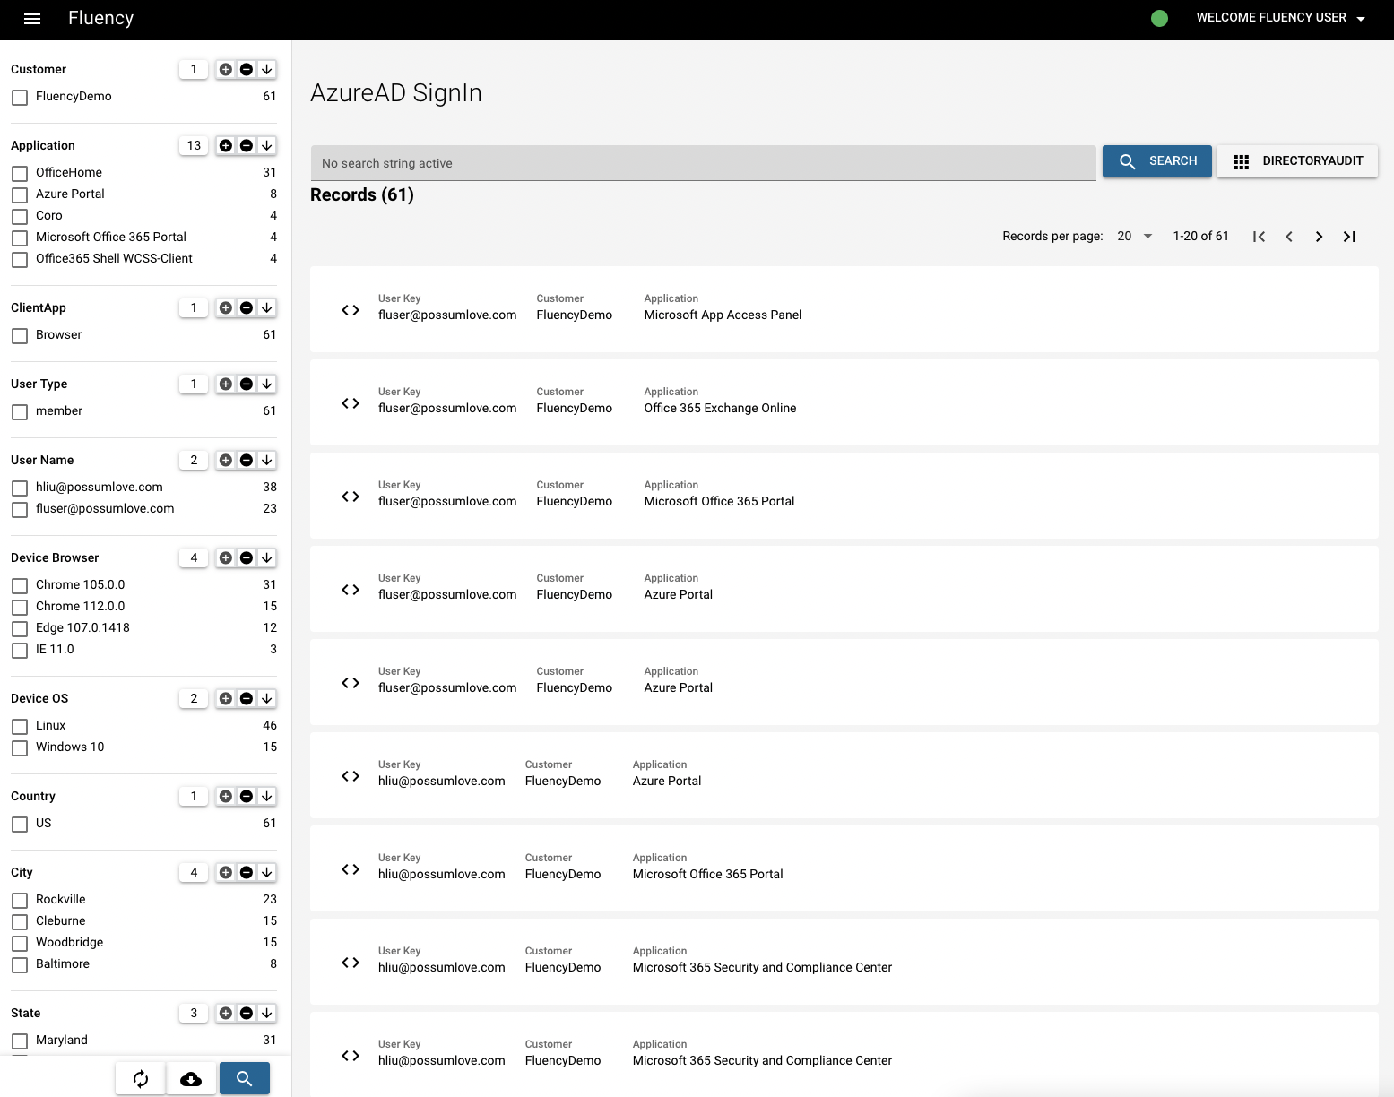Click minus icon in City facet
Viewport: 1394px width, 1097px height.
[246, 872]
